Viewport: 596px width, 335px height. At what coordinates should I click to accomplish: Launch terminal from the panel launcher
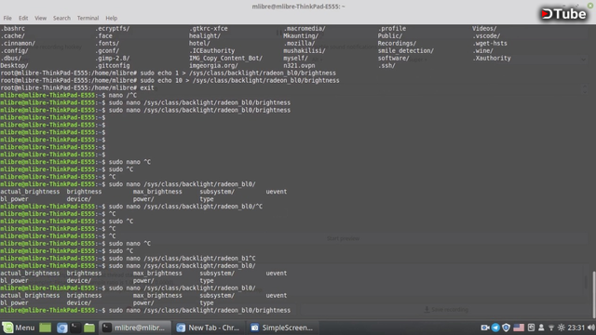(x=75, y=328)
